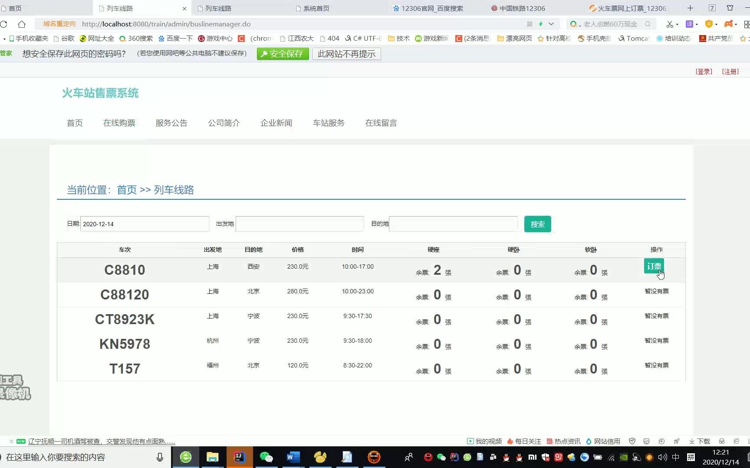Click the reload page icon
This screenshot has height=468, width=750.
click(3, 24)
